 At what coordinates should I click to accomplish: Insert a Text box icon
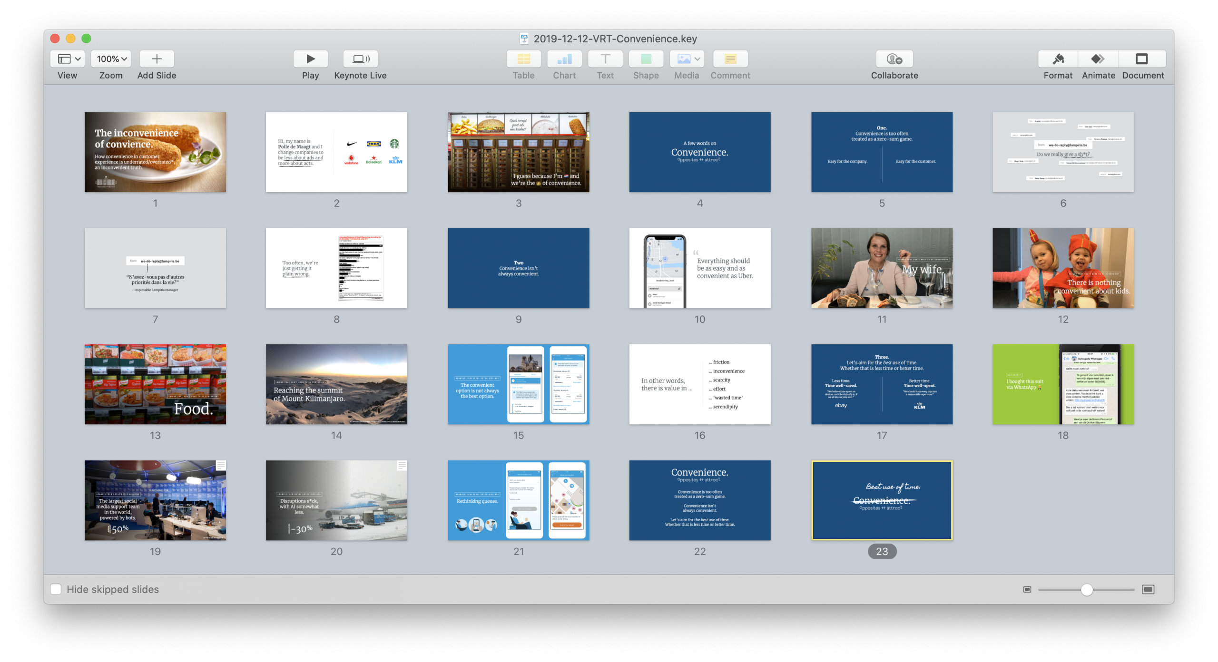(605, 59)
